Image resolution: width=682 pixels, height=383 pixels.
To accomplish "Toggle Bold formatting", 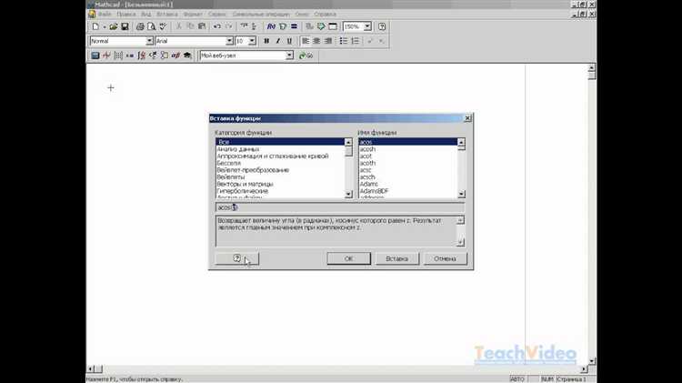I will click(266, 41).
